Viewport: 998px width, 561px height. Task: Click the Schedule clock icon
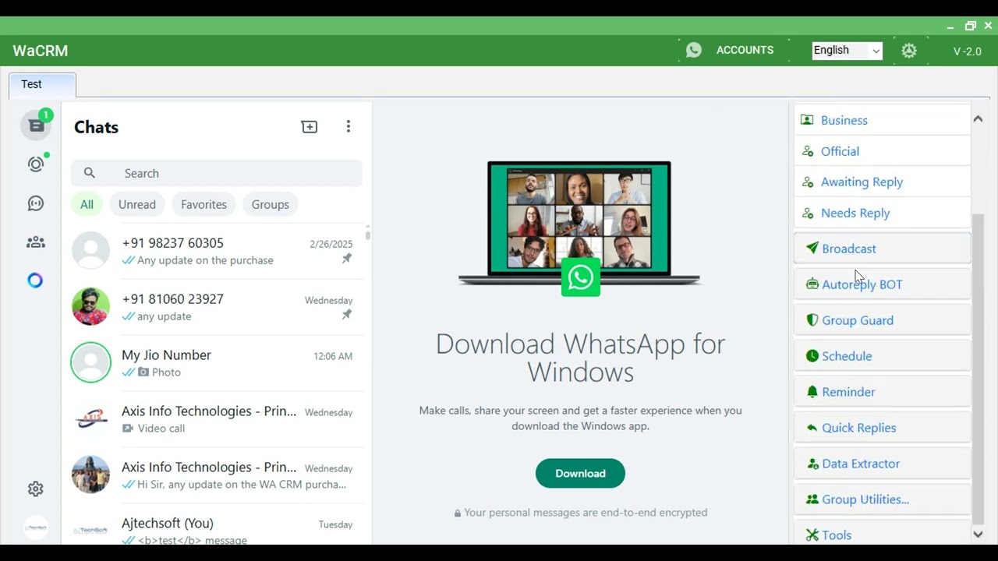pyautogui.click(x=812, y=355)
